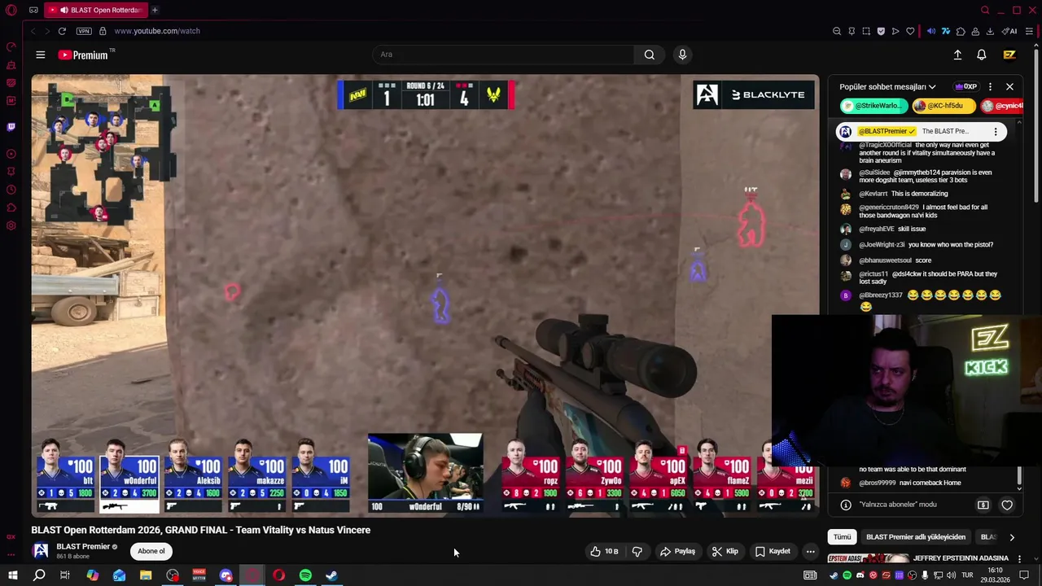Open Extensions cube icon in the sidebar
The width and height of the screenshot is (1042, 586).
(11, 208)
